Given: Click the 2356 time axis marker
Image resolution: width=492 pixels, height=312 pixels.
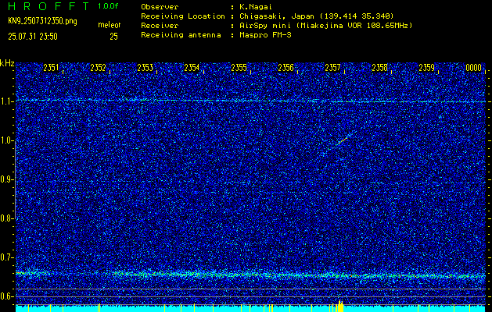Looking at the screenshot, I should 286,68.
